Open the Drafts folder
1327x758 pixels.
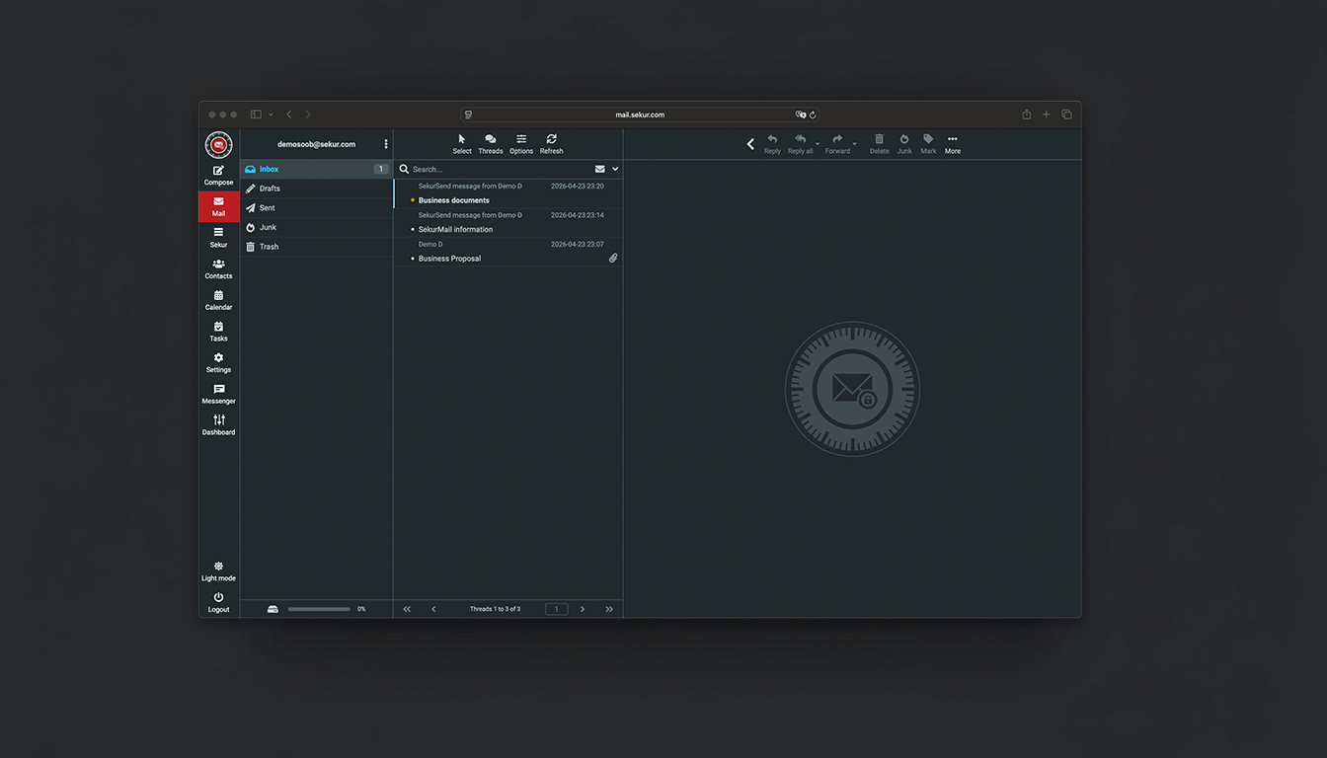[x=316, y=189]
